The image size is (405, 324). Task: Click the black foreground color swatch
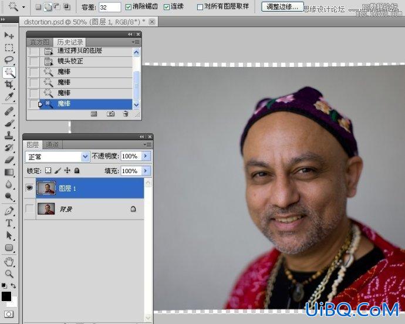point(6,296)
